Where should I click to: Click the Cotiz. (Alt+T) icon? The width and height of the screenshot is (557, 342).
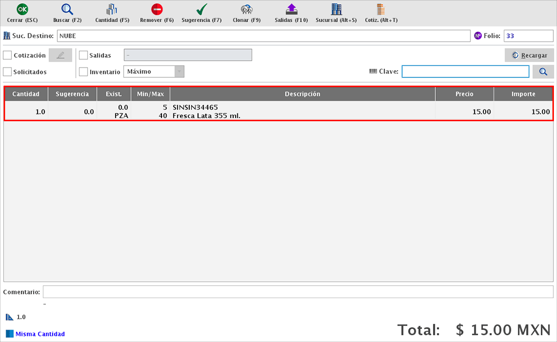(381, 9)
